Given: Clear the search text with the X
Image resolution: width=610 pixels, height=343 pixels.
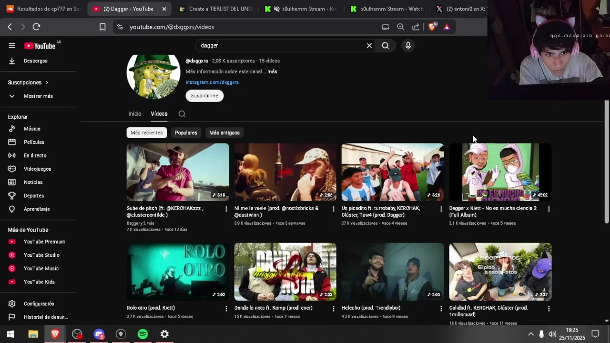Looking at the screenshot, I should [369, 46].
